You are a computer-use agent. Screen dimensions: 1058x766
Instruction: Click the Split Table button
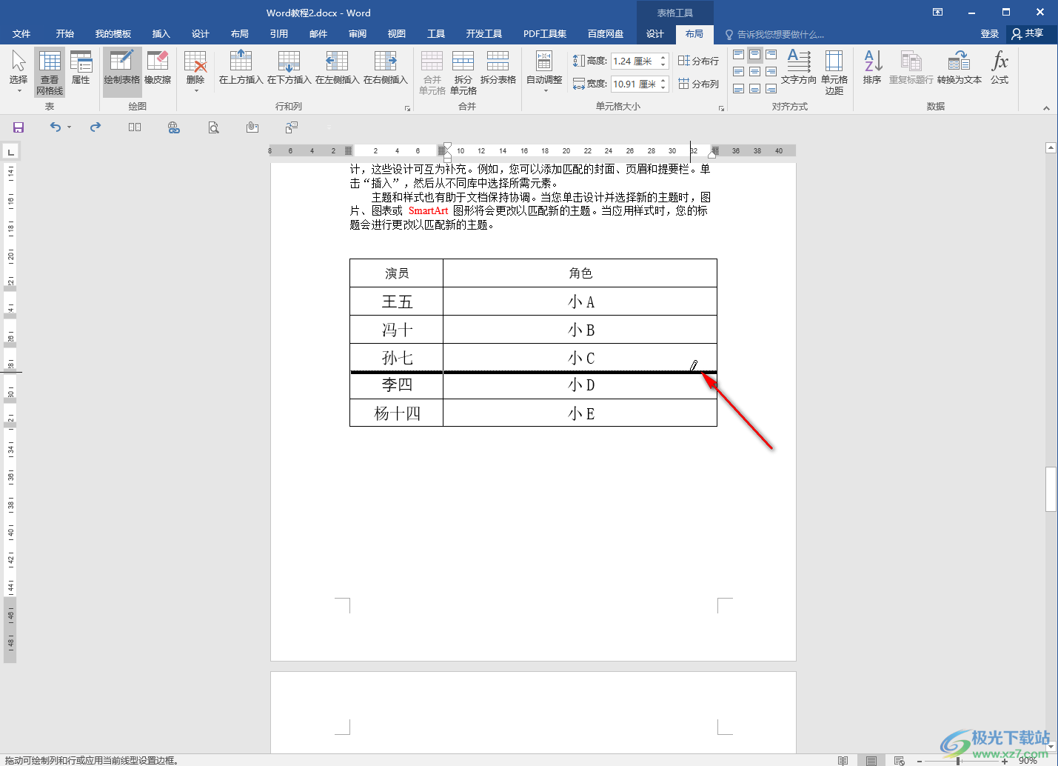pyautogui.click(x=498, y=68)
